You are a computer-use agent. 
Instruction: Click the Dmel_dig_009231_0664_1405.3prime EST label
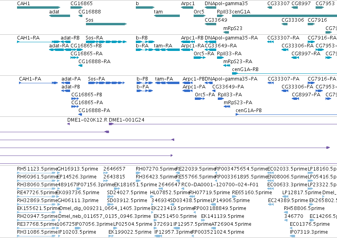(x=105, y=208)
